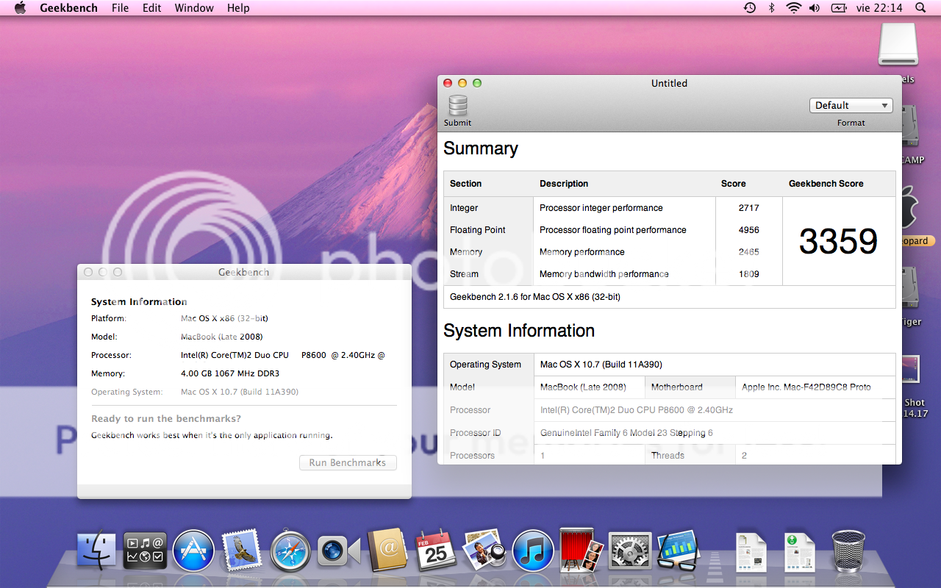
Task: Click the white external drive desktop icon
Action: (898, 44)
